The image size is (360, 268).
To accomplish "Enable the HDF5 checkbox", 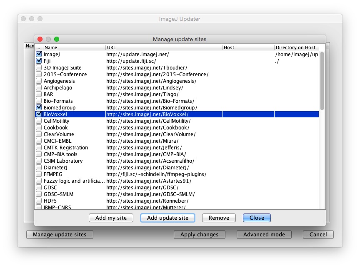I will (39, 201).
